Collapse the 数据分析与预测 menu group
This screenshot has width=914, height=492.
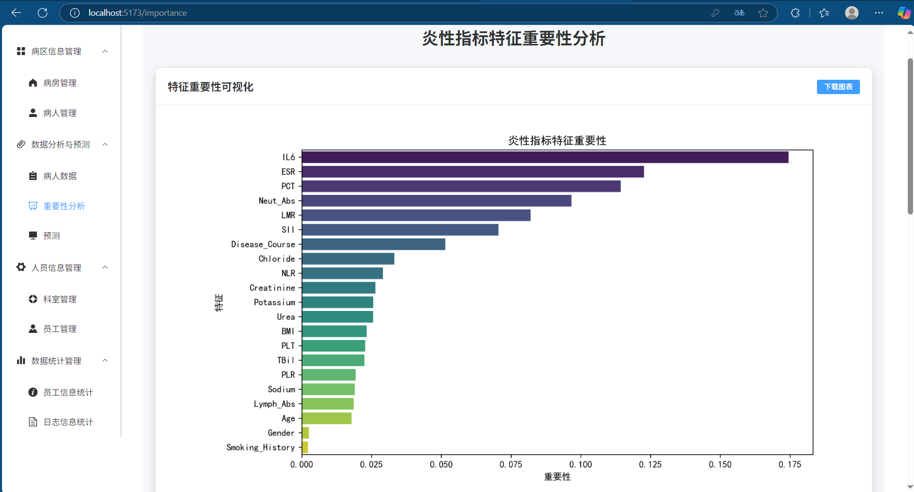point(105,144)
